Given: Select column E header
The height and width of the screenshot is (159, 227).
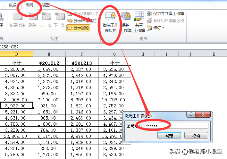Looking at the screenshot, I should point(49,54).
